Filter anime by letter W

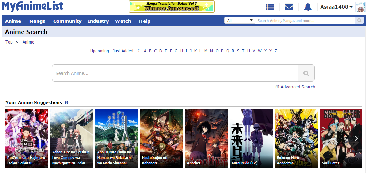260,51
